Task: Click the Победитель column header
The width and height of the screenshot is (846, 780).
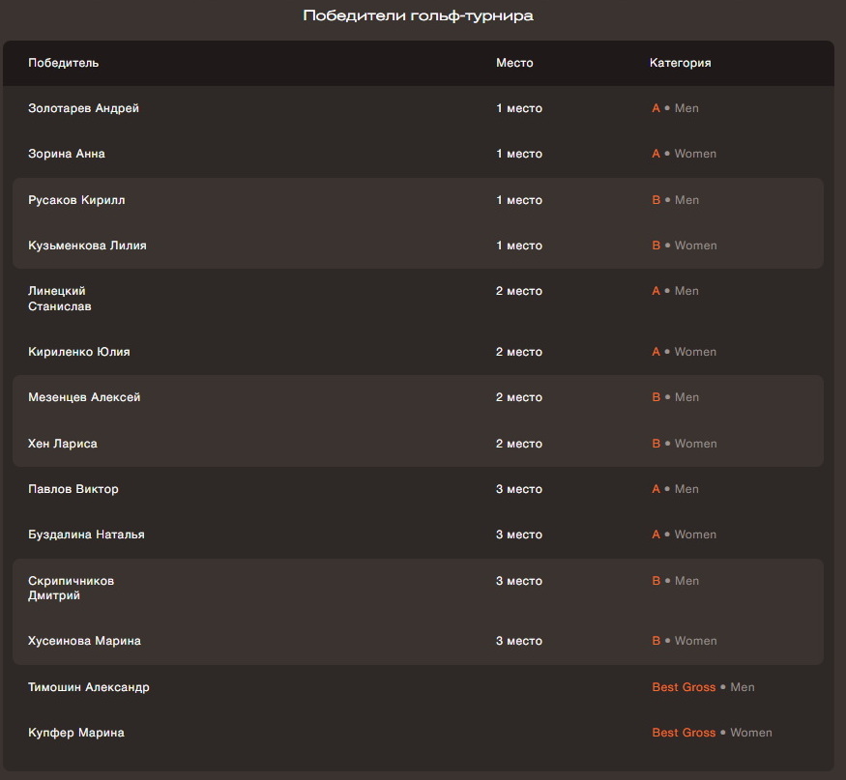Action: pyautogui.click(x=63, y=63)
